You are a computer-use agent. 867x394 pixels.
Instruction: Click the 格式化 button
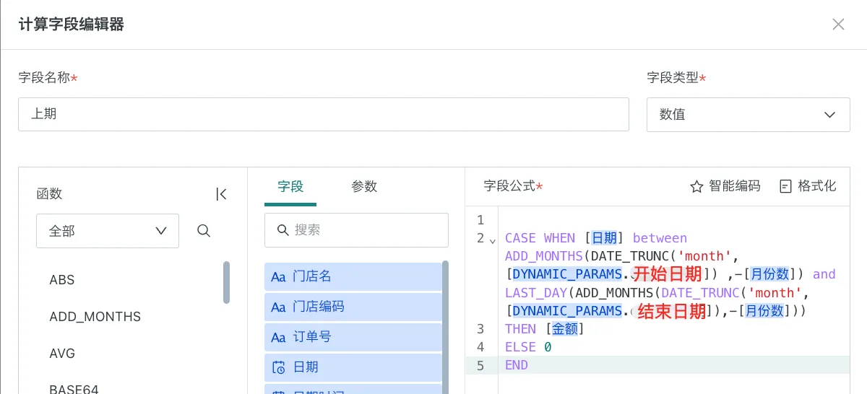click(808, 187)
